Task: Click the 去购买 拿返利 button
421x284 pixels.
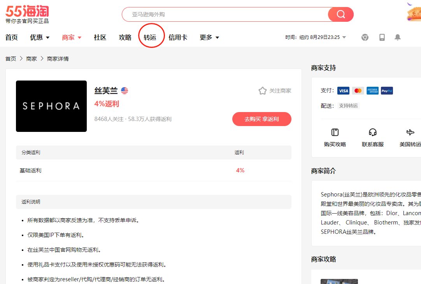Action: (x=262, y=119)
